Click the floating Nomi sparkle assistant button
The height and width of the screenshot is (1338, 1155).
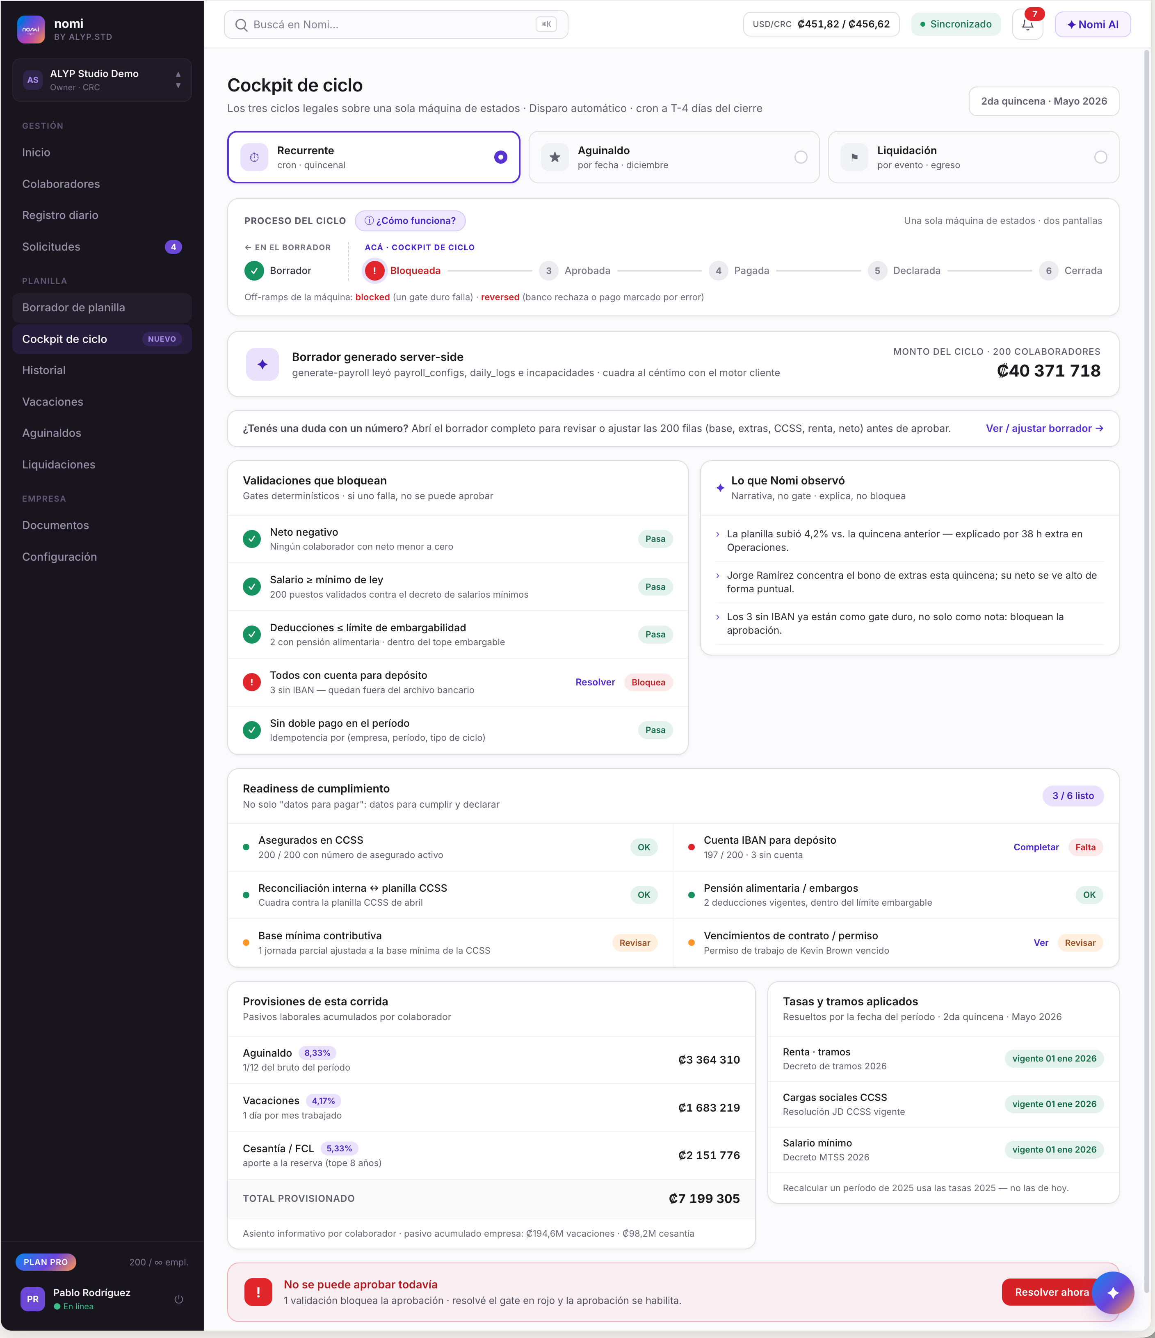coord(1113,1292)
